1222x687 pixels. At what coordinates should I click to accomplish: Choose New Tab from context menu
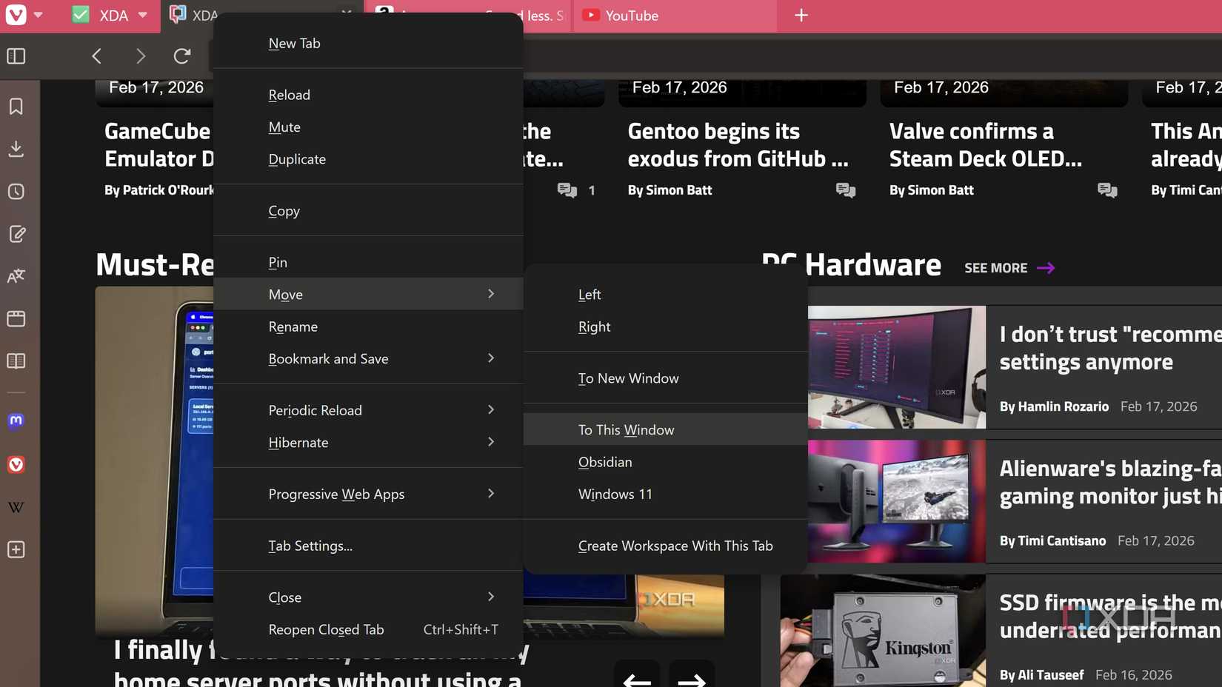(x=368, y=43)
